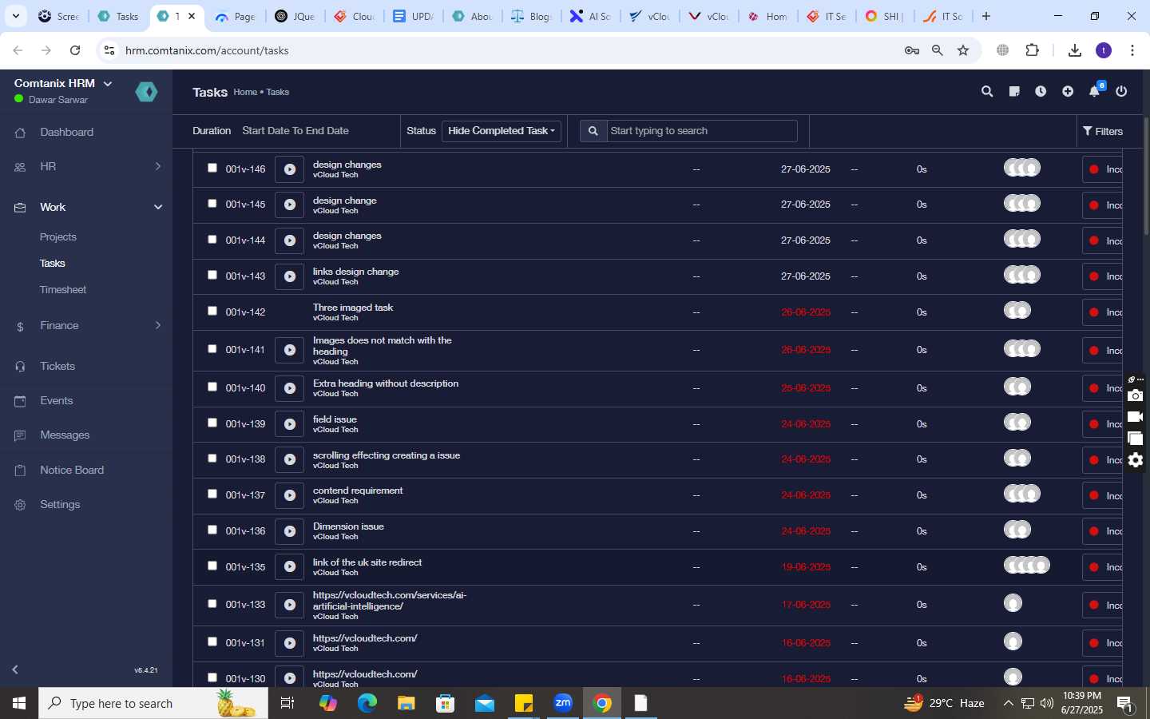Image resolution: width=1150 pixels, height=719 pixels.
Task: Open status dropdown for task 001v-142
Action: point(1102,312)
